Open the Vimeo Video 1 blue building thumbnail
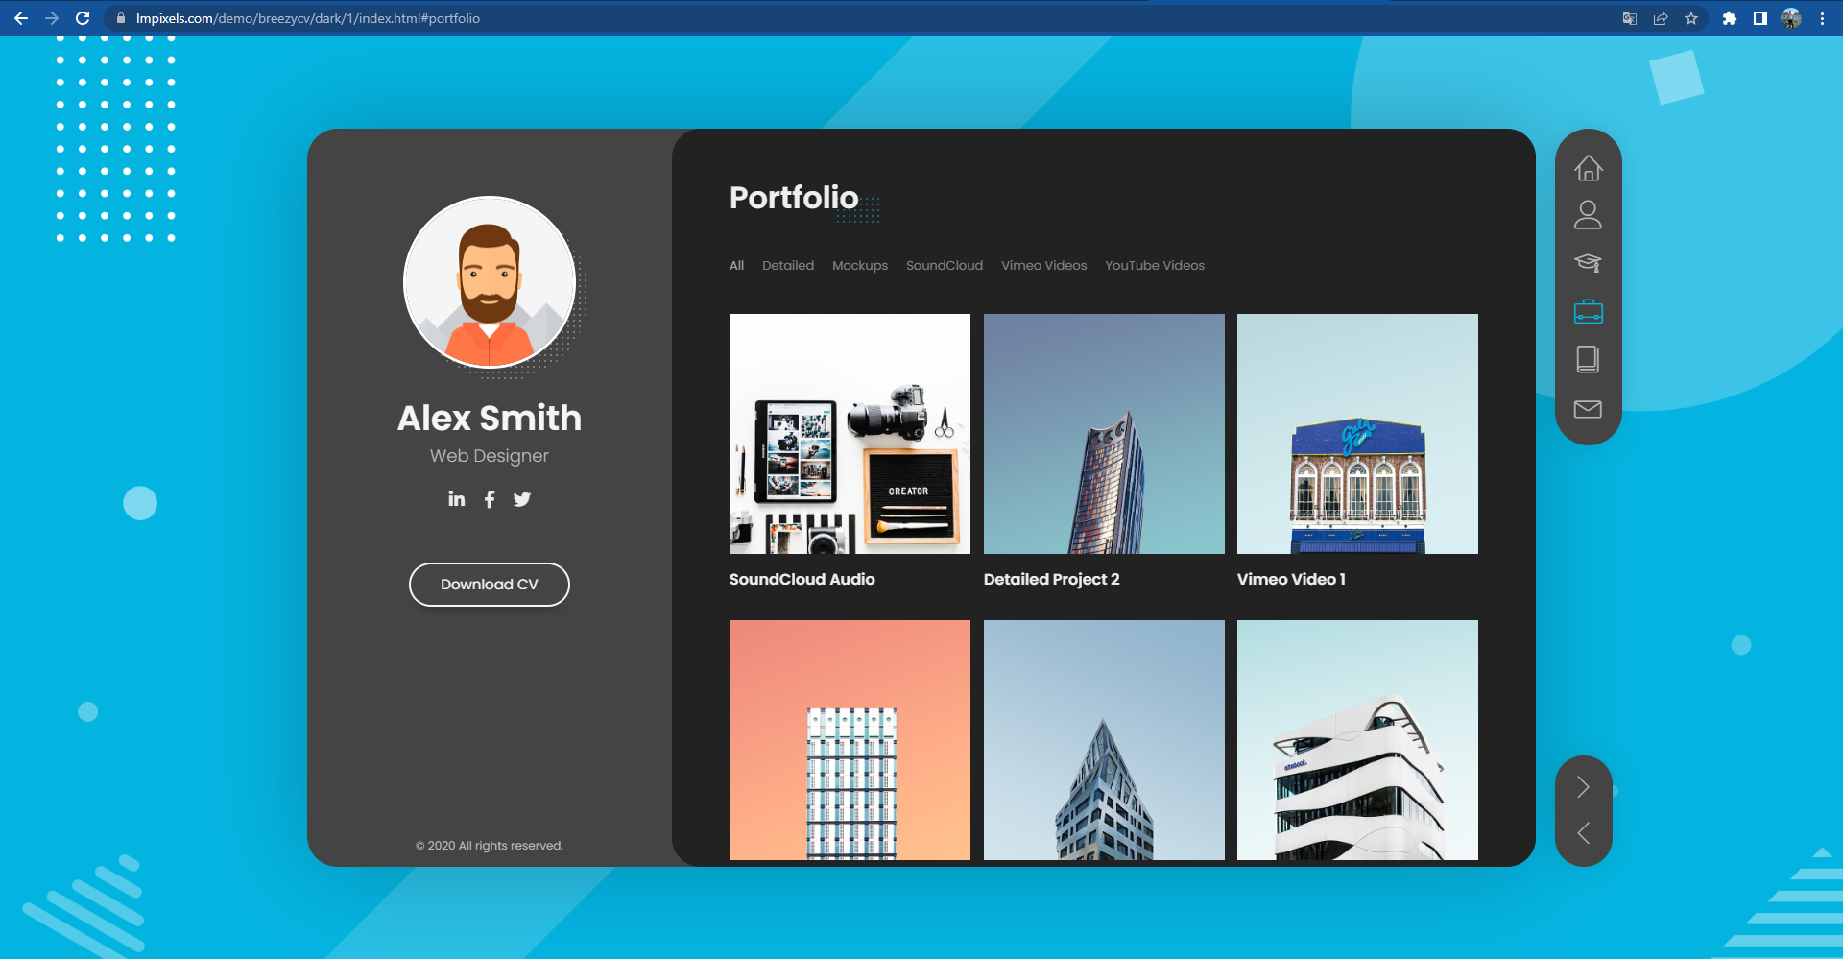The width and height of the screenshot is (1843, 959). click(x=1357, y=434)
